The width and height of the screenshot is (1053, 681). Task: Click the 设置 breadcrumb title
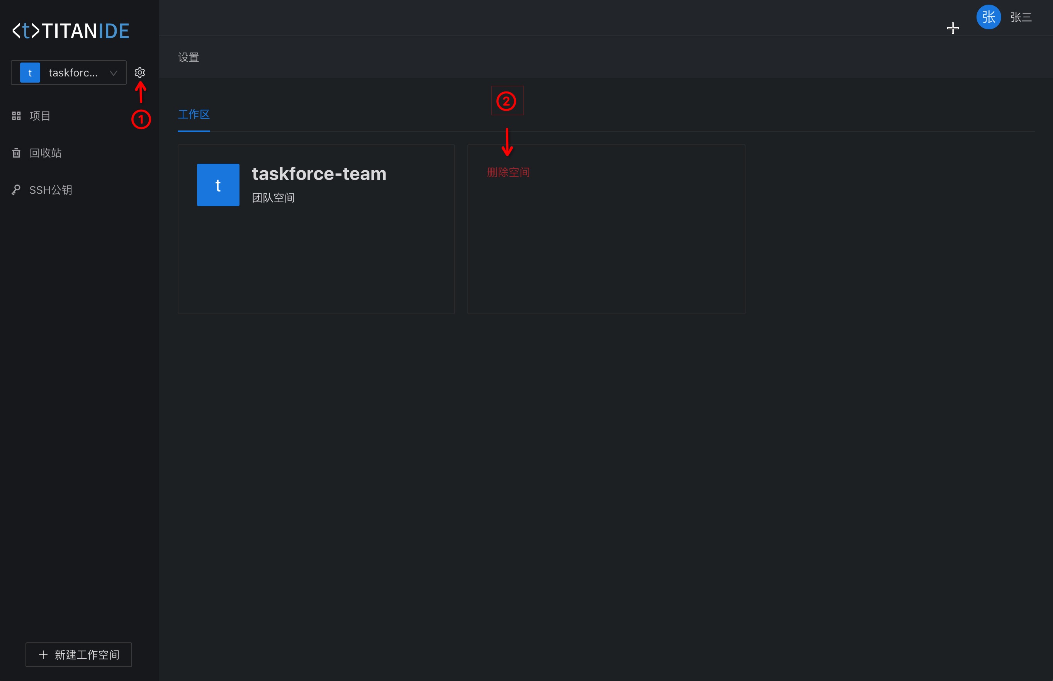point(189,58)
